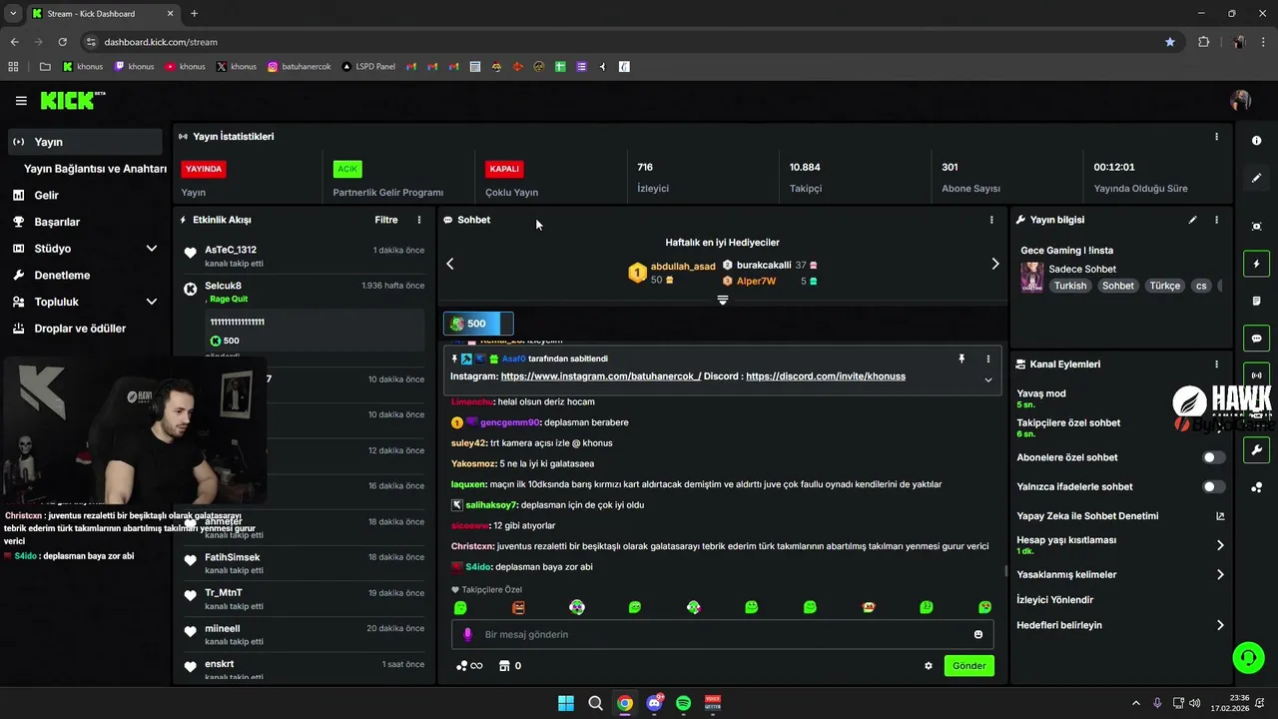Expand the pinned message chevron

(x=988, y=379)
